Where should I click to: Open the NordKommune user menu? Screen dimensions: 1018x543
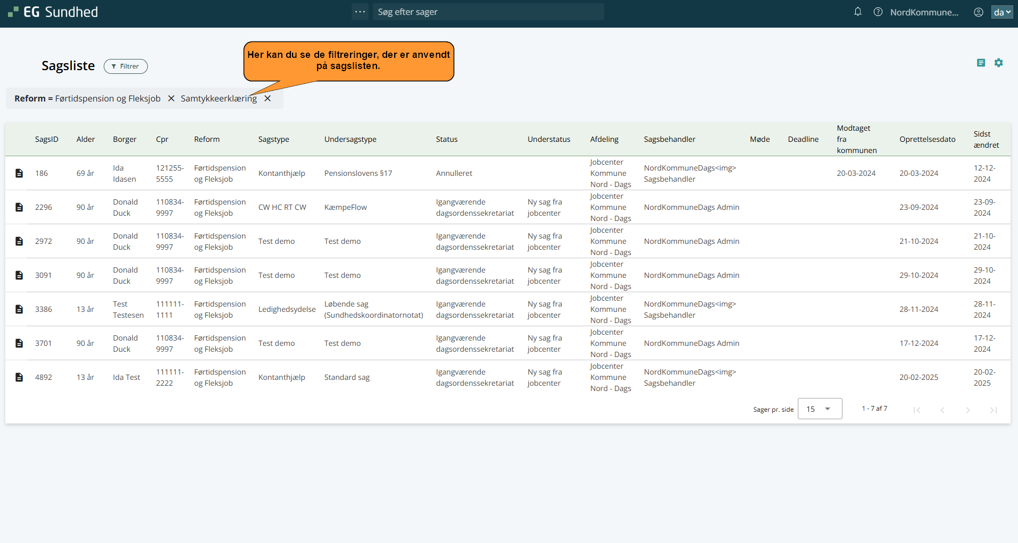click(924, 12)
